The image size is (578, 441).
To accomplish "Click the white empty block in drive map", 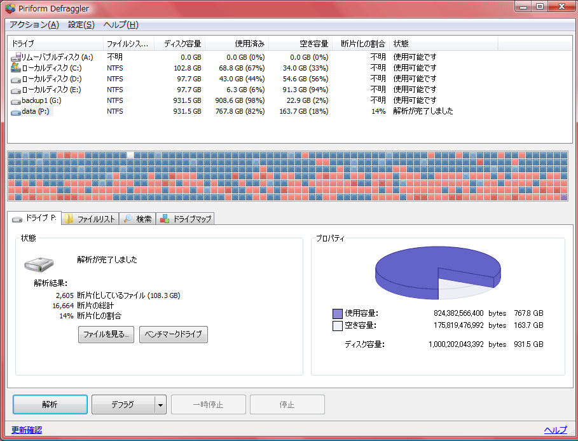I will coord(130,155).
